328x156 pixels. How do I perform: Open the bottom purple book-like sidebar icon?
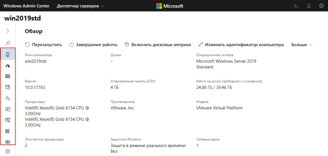point(8,142)
